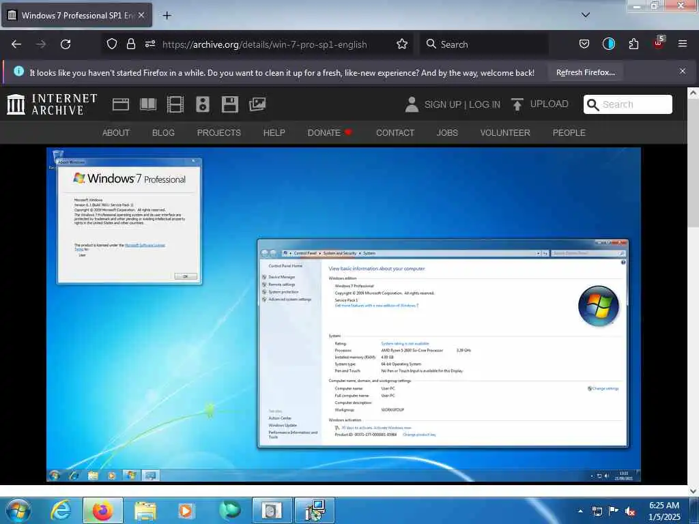This screenshot has width=699, height=524.
Task: Open the PROJECTS menu item
Action: coord(219,133)
